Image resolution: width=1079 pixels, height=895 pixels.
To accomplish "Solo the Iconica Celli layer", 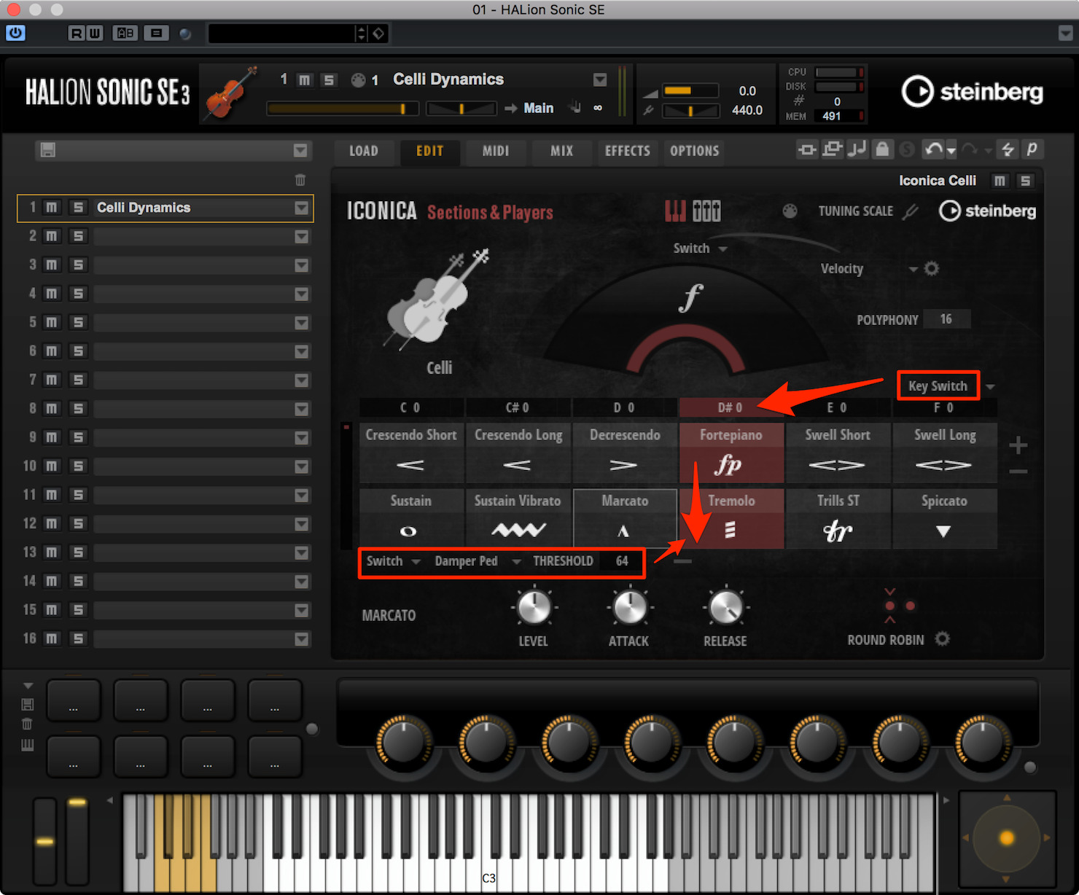I will click(x=1025, y=180).
